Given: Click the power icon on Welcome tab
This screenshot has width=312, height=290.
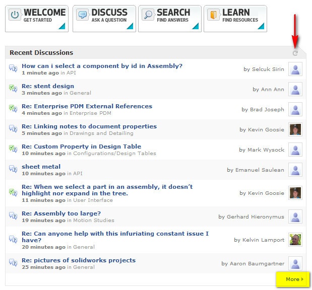Looking at the screenshot, I should pyautogui.click(x=15, y=15).
